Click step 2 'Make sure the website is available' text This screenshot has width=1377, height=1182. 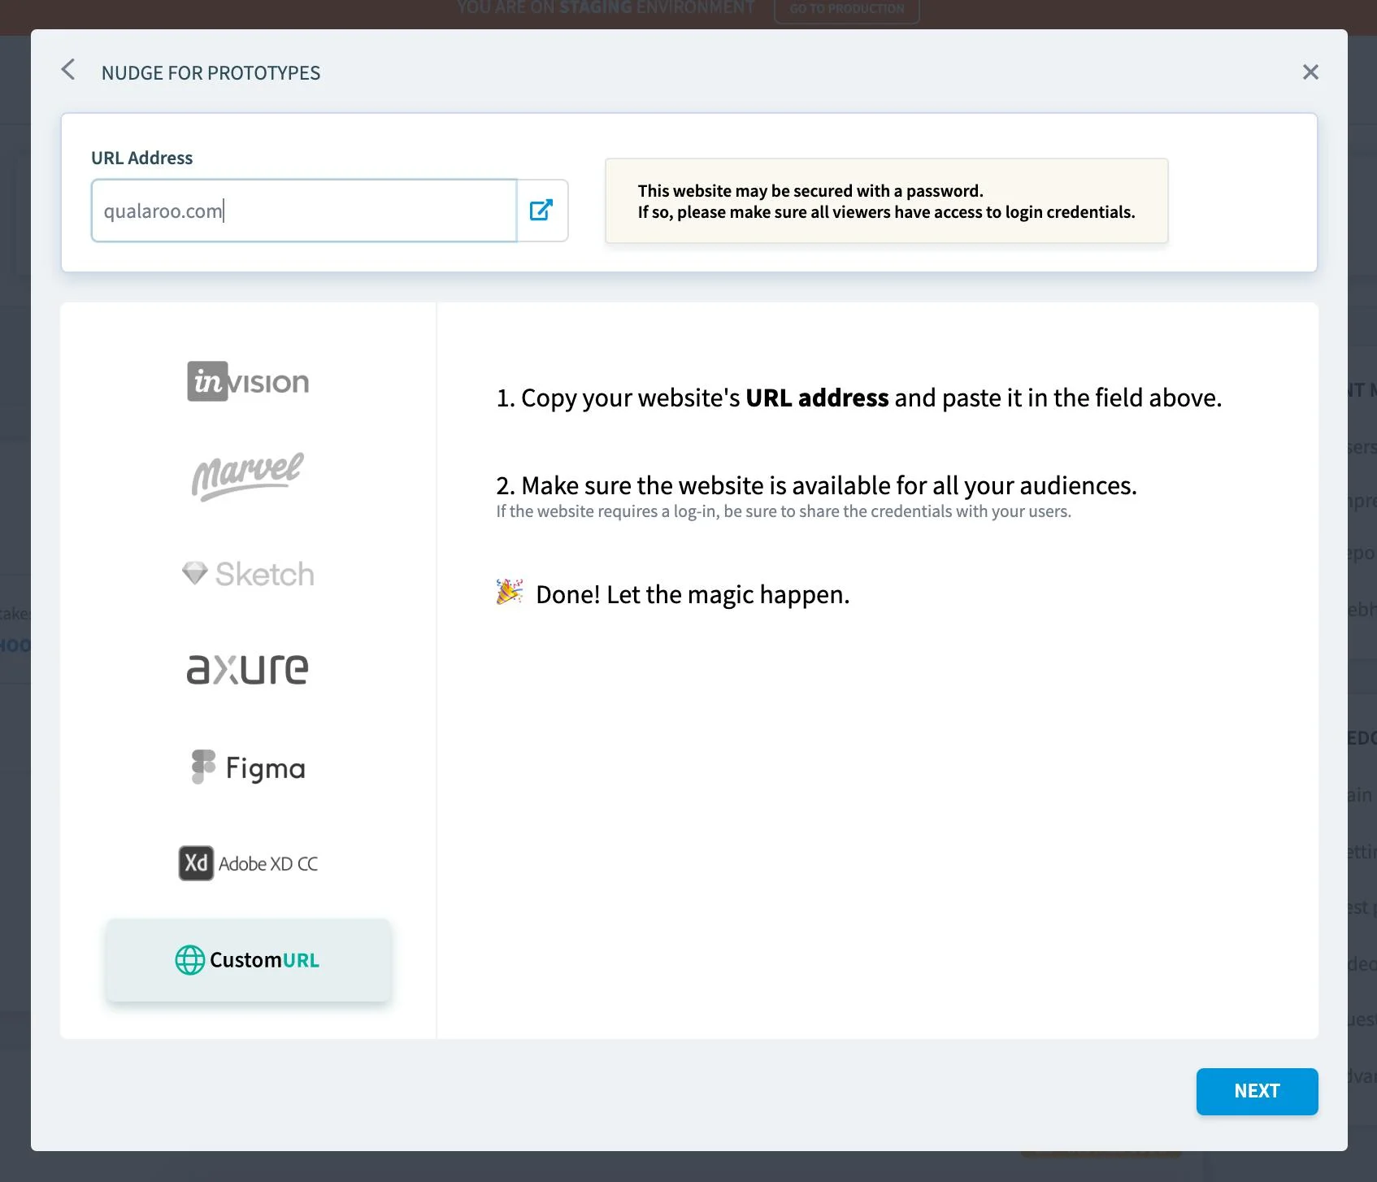click(816, 485)
